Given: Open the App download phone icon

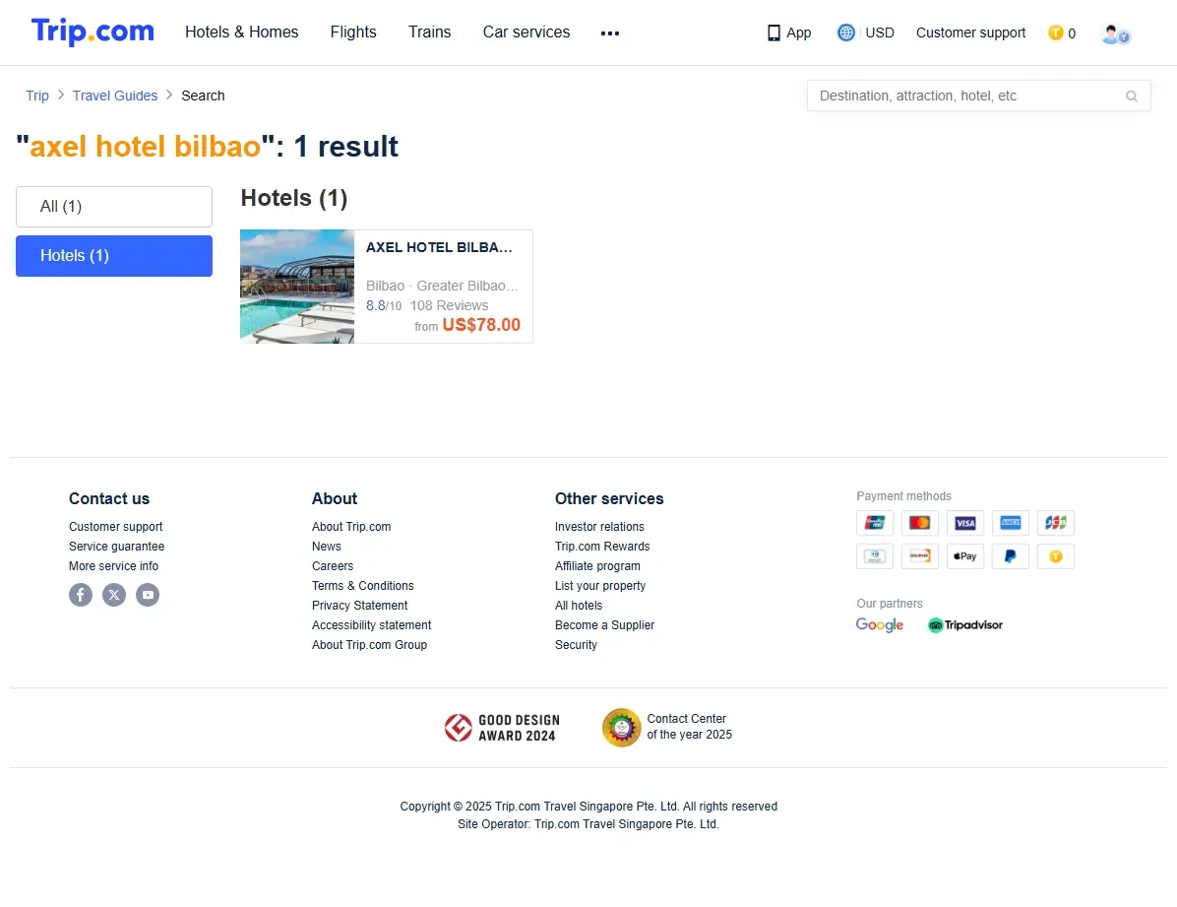Looking at the screenshot, I should pyautogui.click(x=774, y=33).
